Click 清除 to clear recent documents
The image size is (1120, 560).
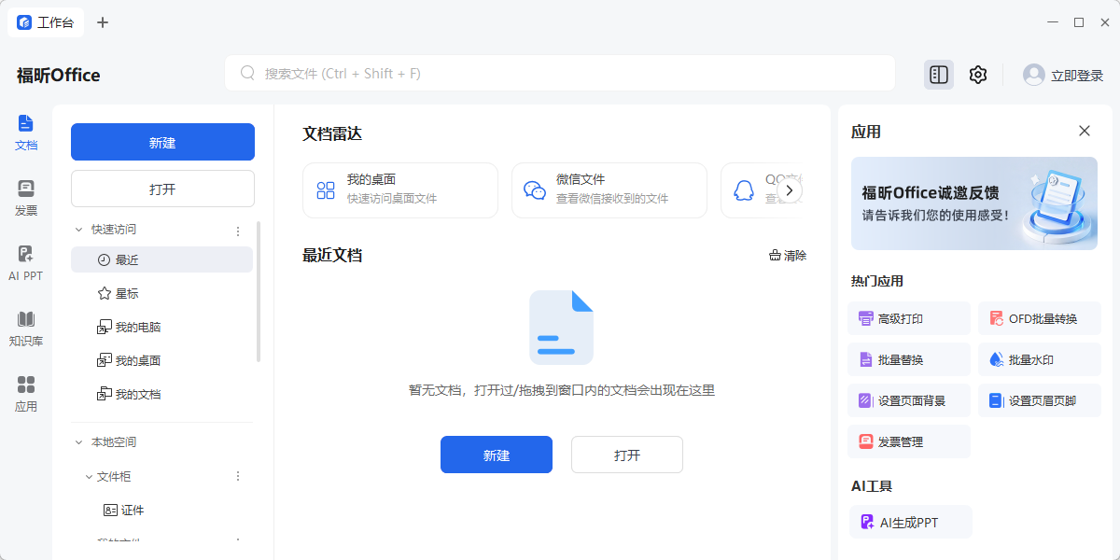pyautogui.click(x=788, y=256)
